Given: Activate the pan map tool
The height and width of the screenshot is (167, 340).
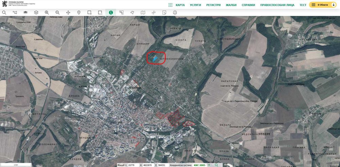Looking at the screenshot, I should coord(68,13).
